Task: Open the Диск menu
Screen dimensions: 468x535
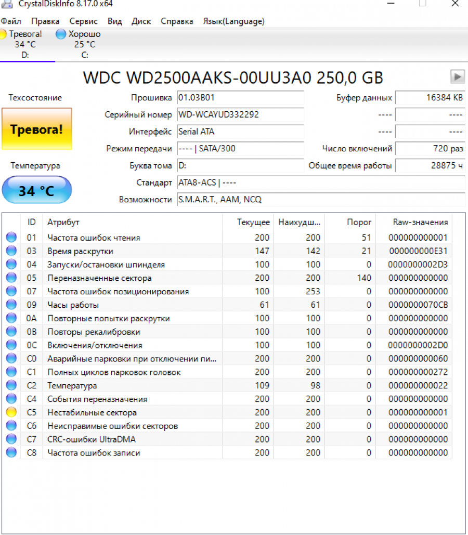Action: click(141, 21)
